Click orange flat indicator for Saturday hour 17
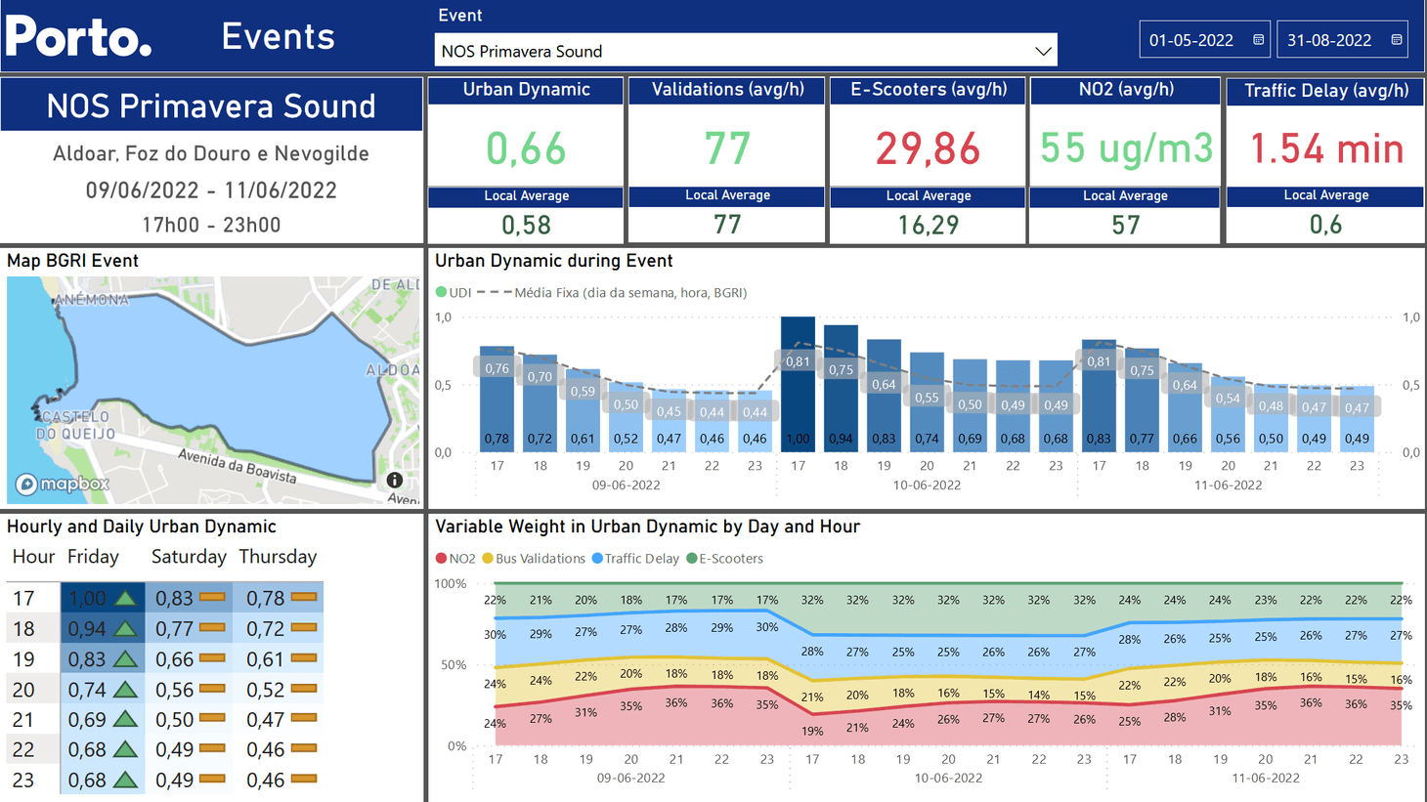Image resolution: width=1427 pixels, height=802 pixels. (212, 598)
